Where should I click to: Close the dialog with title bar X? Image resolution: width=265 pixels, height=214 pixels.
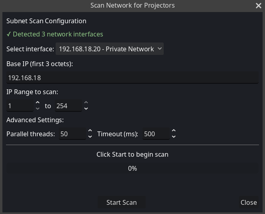[258, 6]
